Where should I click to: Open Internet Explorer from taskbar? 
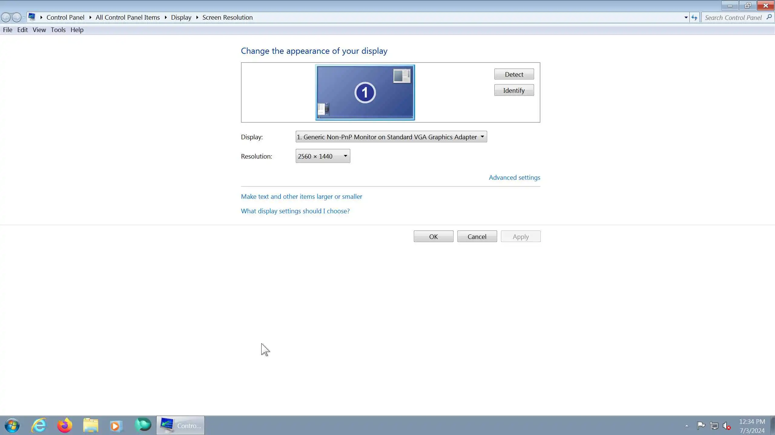pos(39,426)
